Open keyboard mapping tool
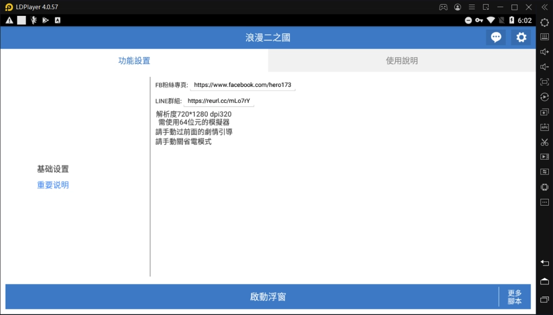 click(x=544, y=37)
